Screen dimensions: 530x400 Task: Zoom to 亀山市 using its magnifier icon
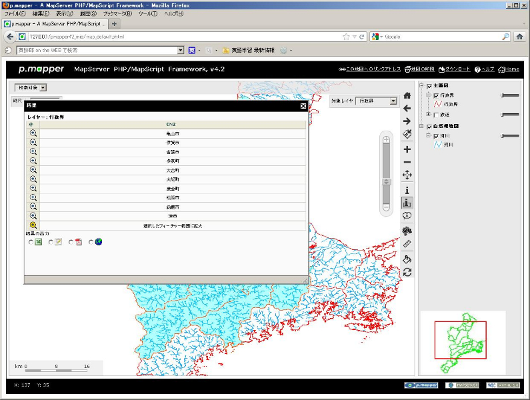coord(33,133)
